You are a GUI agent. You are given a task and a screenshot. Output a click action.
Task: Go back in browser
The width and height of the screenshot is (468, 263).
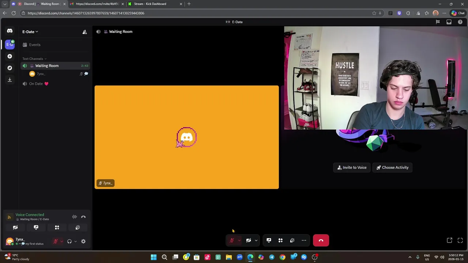pos(5,13)
